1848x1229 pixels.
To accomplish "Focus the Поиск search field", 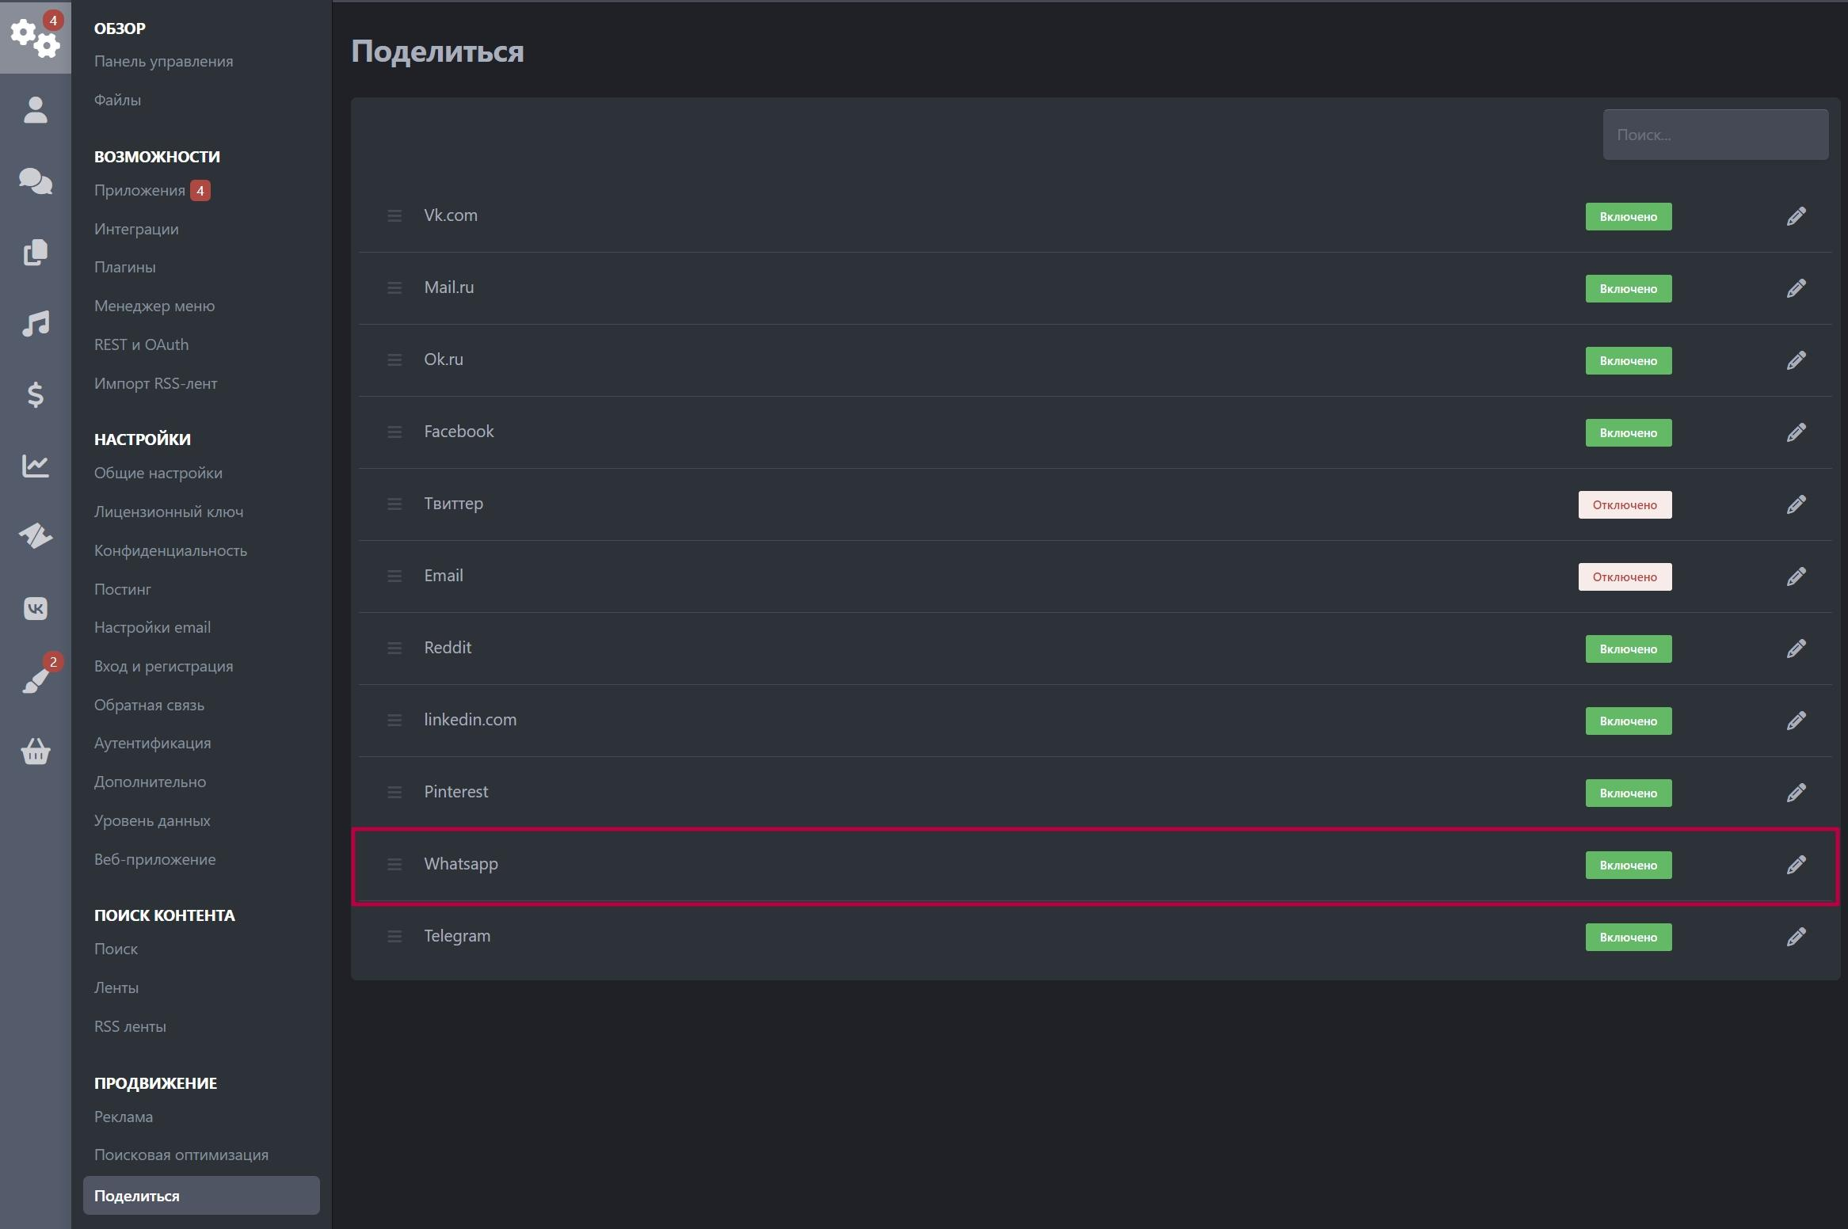I will 1715,135.
